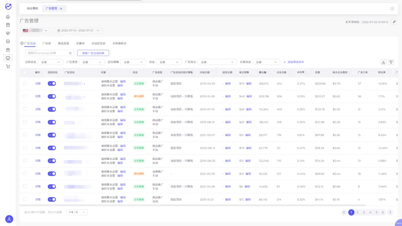Toggle active switch for 2021-03-07 campaign
The image size is (402, 226).
52,135
